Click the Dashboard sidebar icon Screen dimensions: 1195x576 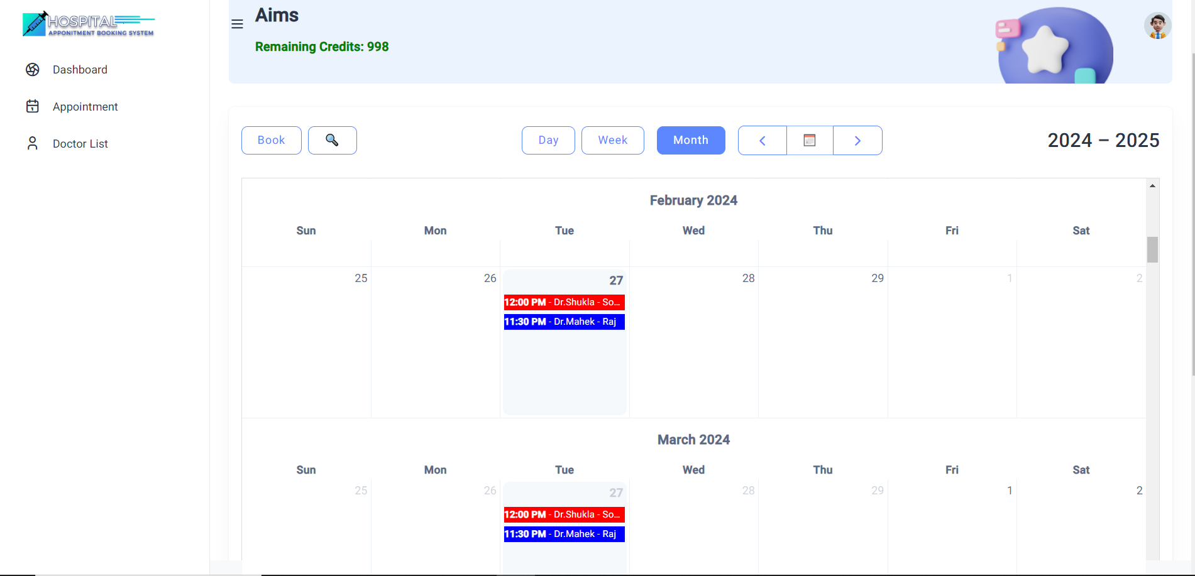pos(33,70)
